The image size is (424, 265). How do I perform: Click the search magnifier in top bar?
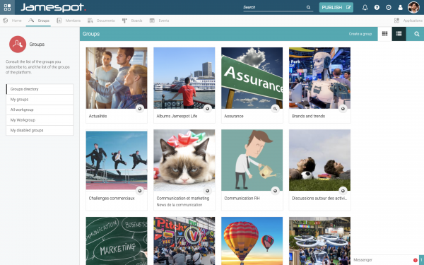point(308,7)
